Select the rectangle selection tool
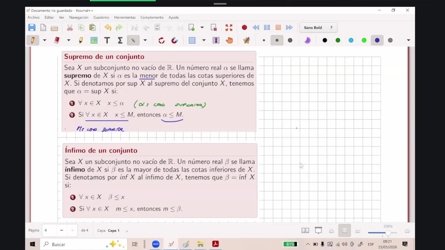Screen dimensions: 445x250 pos(192,40)
